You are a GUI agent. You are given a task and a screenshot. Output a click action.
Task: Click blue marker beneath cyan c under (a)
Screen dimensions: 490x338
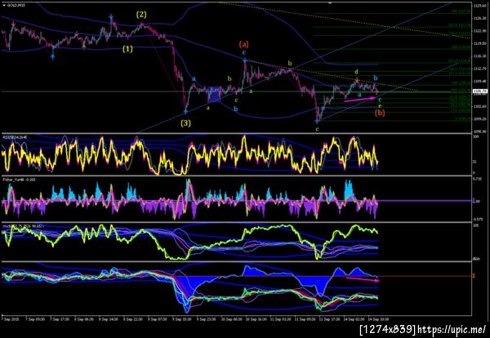click(245, 59)
